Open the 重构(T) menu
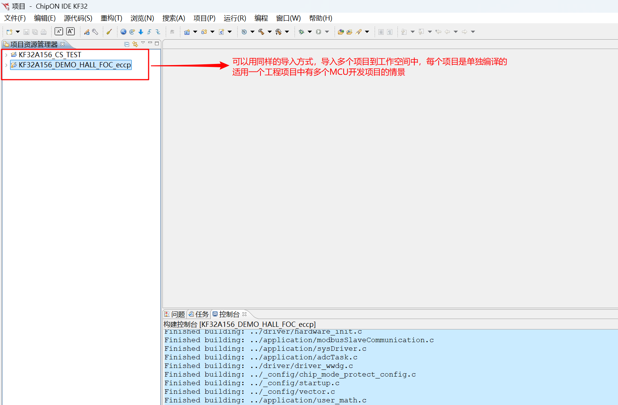Viewport: 618px width, 405px height. pos(111,18)
